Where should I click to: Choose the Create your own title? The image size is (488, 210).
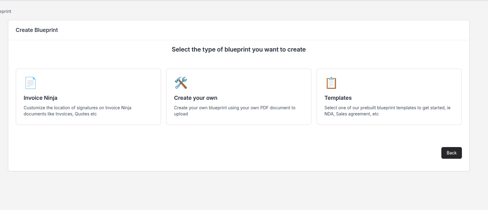tap(196, 98)
